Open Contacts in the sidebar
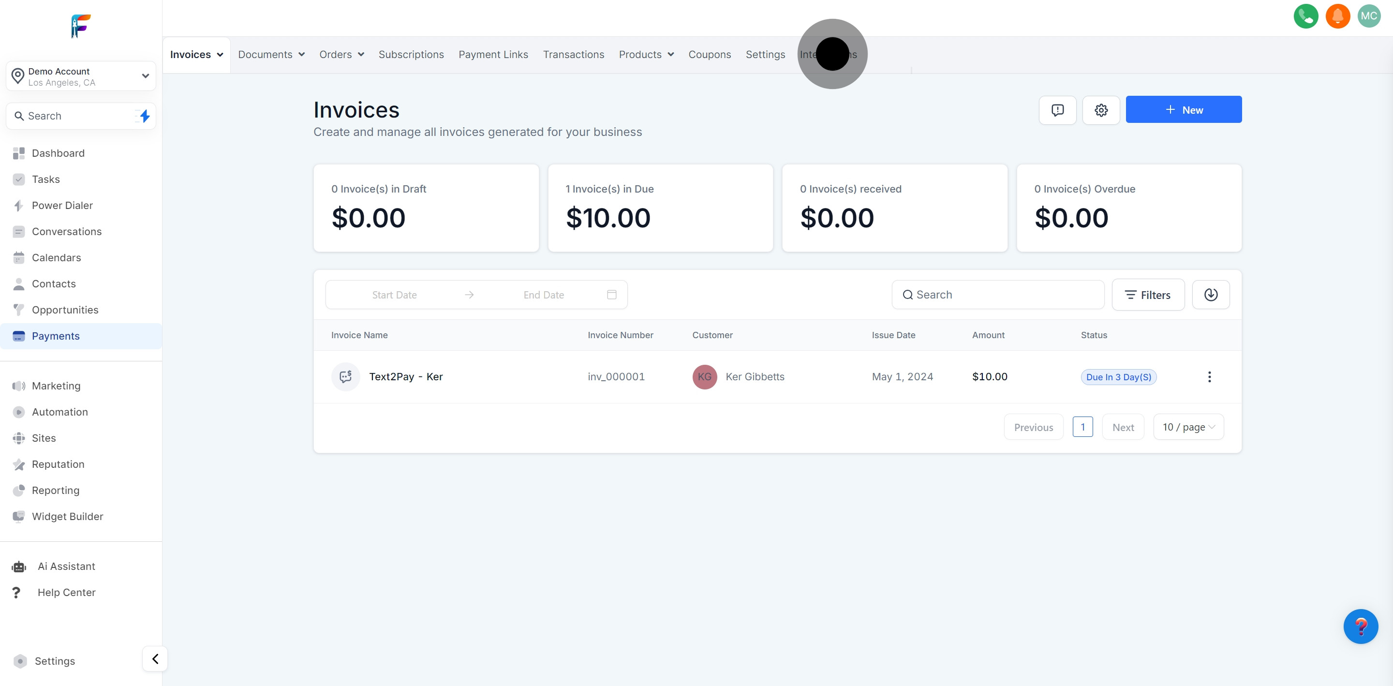 (54, 284)
